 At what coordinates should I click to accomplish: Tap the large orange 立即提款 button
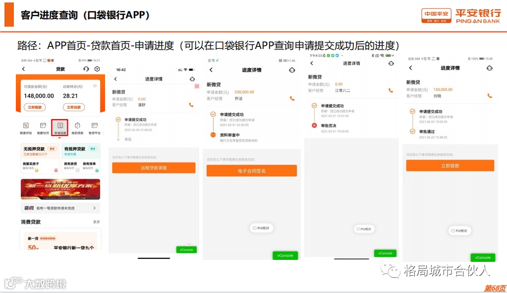coord(450,166)
